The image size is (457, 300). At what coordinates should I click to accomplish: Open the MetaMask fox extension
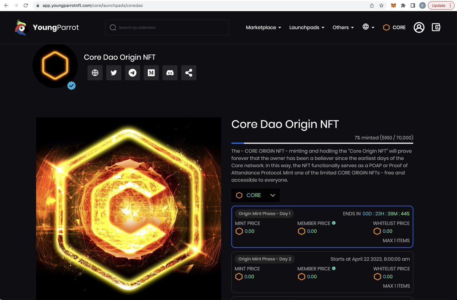[x=394, y=6]
